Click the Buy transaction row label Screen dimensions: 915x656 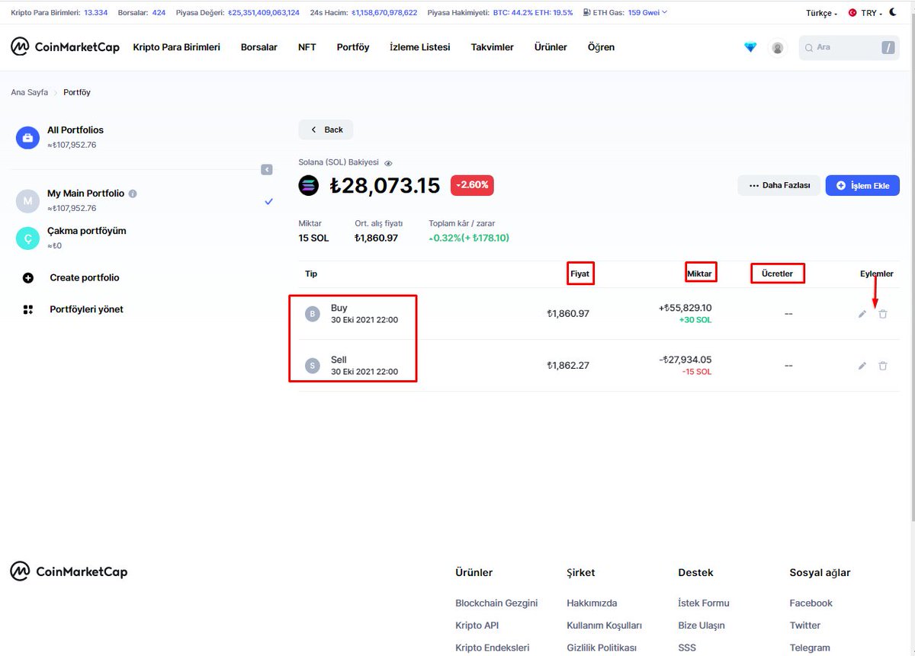click(x=339, y=308)
